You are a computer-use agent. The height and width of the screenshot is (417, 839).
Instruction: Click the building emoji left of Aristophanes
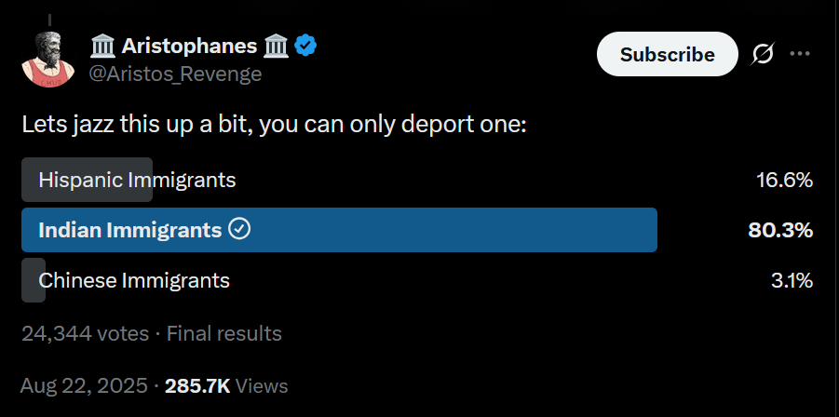(102, 45)
